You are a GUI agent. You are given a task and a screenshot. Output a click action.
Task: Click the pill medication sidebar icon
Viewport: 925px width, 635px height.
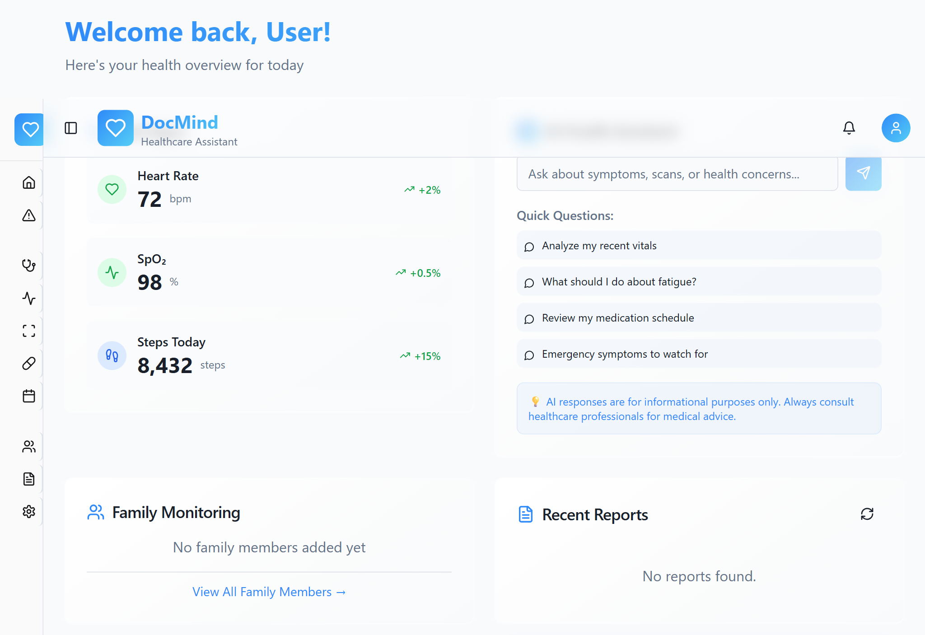click(29, 364)
